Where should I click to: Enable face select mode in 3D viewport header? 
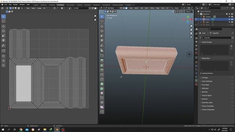pos(126,8)
